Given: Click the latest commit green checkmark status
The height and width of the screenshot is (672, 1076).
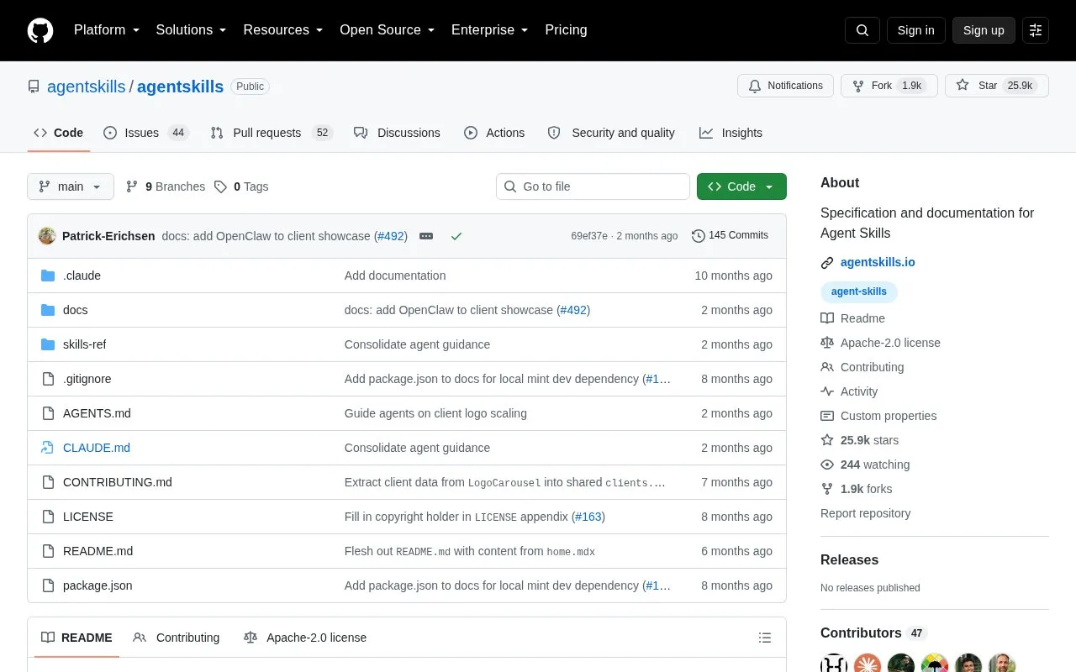Looking at the screenshot, I should click(456, 236).
